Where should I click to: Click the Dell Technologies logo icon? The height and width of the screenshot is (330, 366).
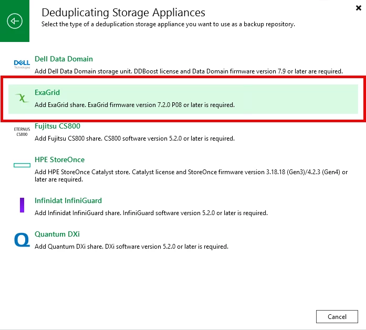[22, 65]
